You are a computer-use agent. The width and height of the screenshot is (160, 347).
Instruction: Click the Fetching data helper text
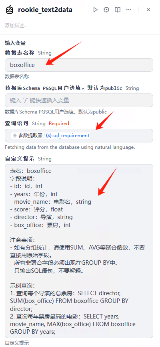click(x=70, y=147)
